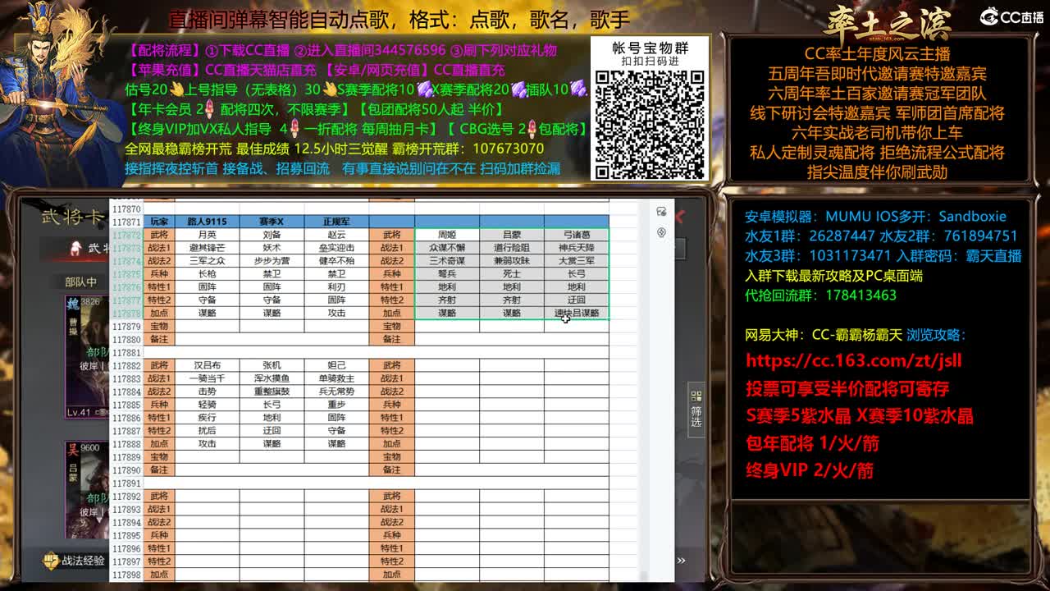
Task: Select the cell containing 弩兵
Action: click(447, 274)
